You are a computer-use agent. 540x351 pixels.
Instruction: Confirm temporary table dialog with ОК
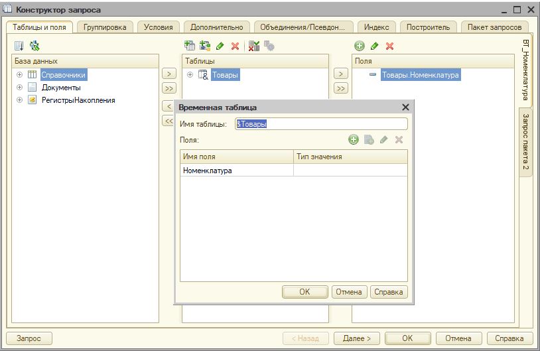pyautogui.click(x=304, y=292)
